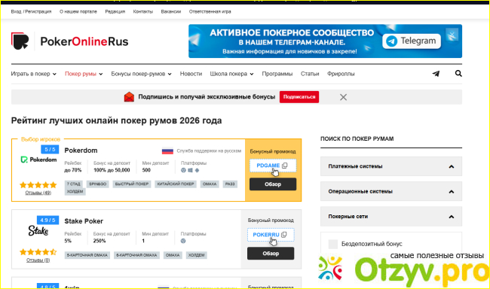Expand Школа покера menu
The width and height of the screenshot is (490, 289).
[231, 74]
